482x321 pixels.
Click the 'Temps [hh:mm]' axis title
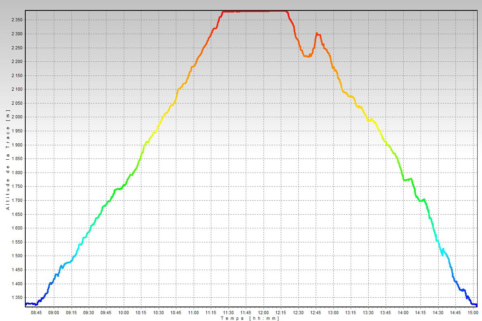pyautogui.click(x=250, y=318)
